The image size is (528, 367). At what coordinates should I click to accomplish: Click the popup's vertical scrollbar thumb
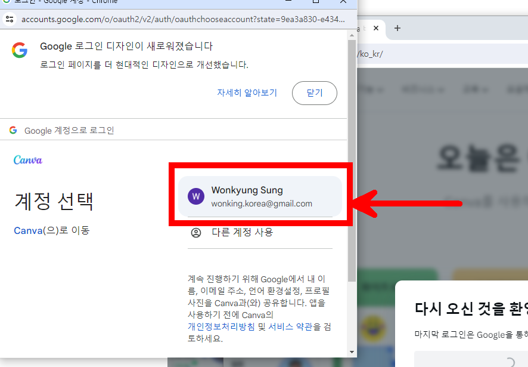tap(352, 161)
